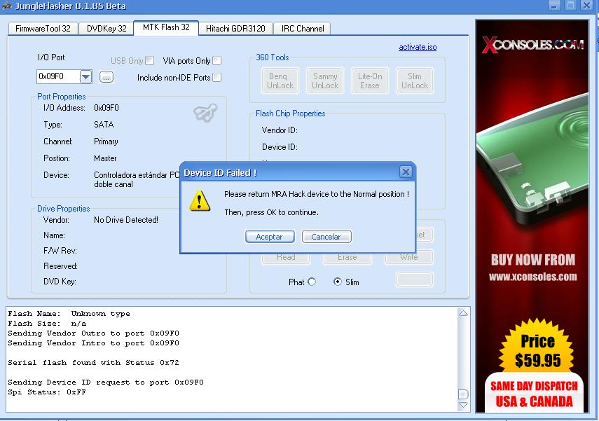
Task: Click the log scrollbar thumb
Action: [x=463, y=394]
